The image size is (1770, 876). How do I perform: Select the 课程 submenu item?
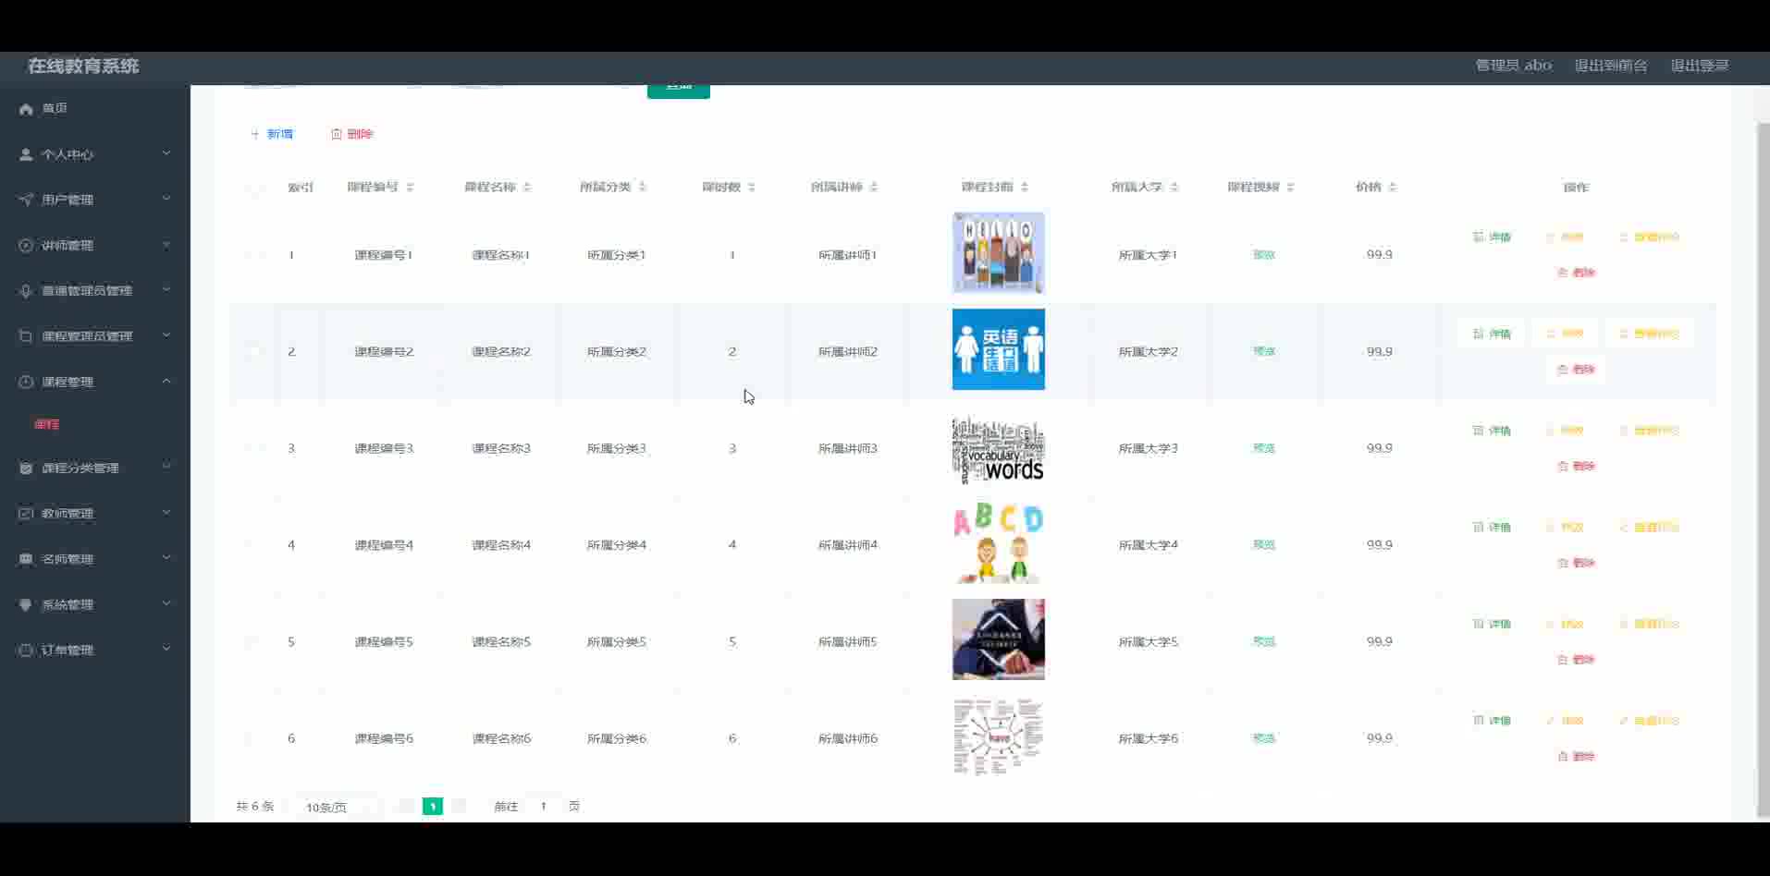point(47,425)
